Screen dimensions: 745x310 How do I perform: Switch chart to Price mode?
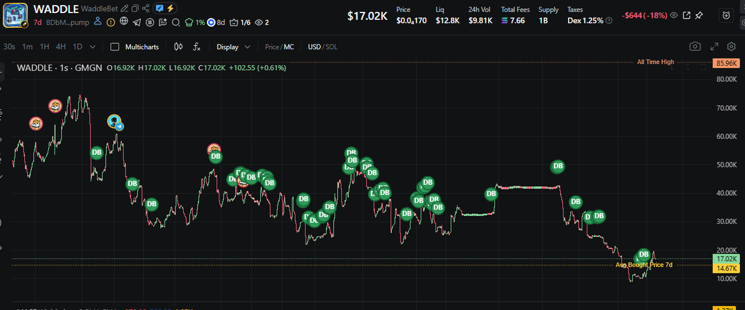tap(272, 46)
